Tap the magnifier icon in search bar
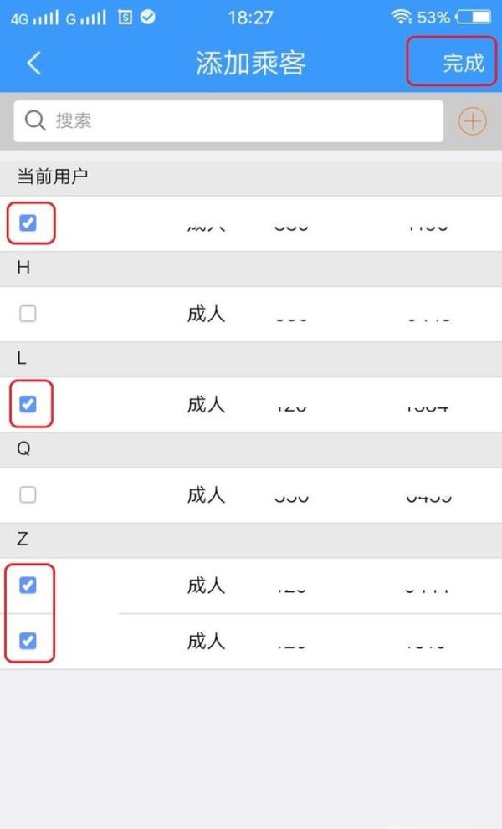This screenshot has height=829, width=502. [35, 121]
